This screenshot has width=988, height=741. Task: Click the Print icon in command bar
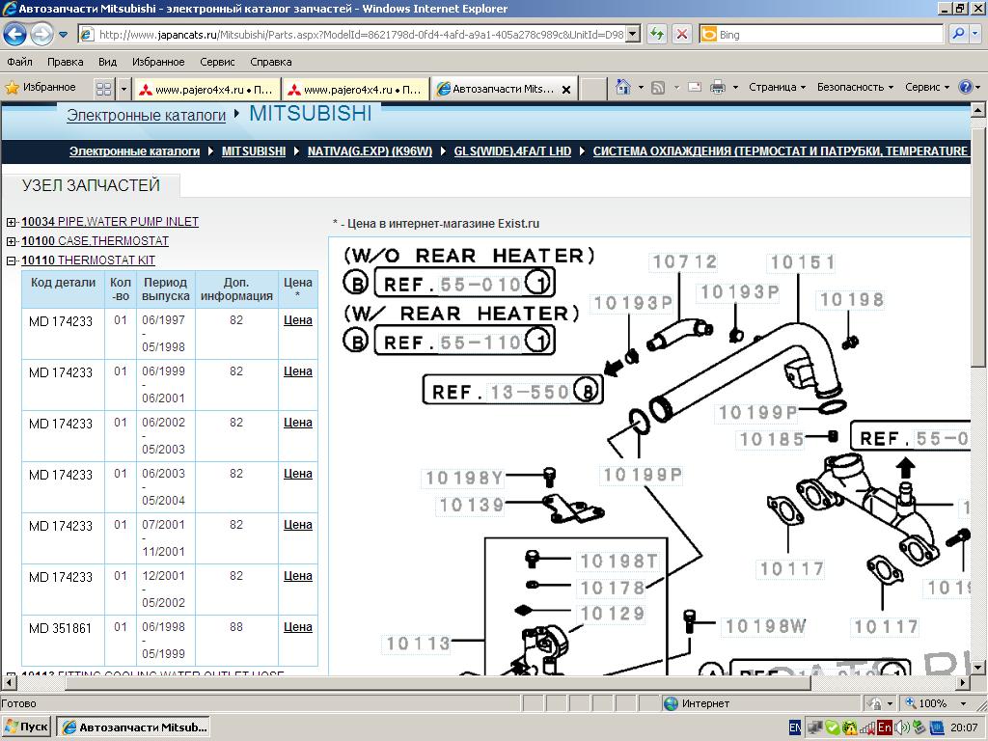(x=717, y=87)
